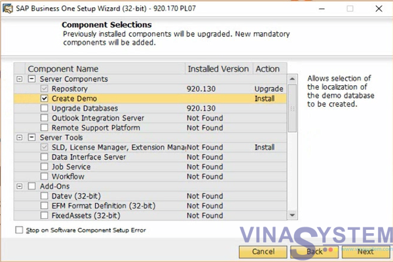
Task: Click the SLD, License Manager row checkbox
Action: (x=44, y=147)
